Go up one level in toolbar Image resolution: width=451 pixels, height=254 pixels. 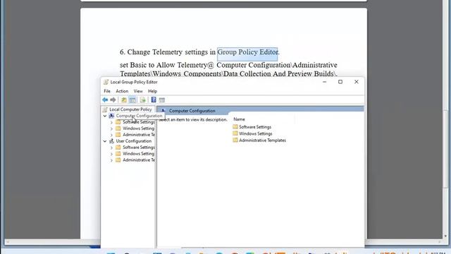tap(124, 100)
